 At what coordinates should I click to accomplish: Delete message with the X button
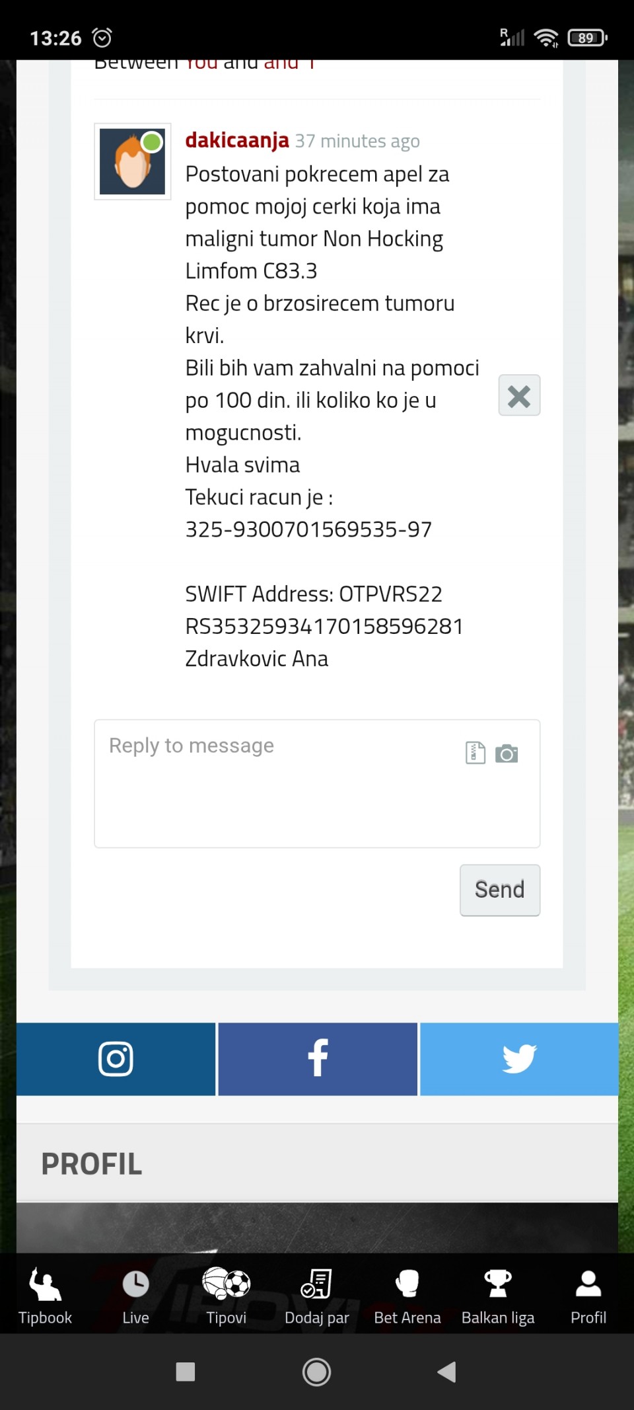519,395
